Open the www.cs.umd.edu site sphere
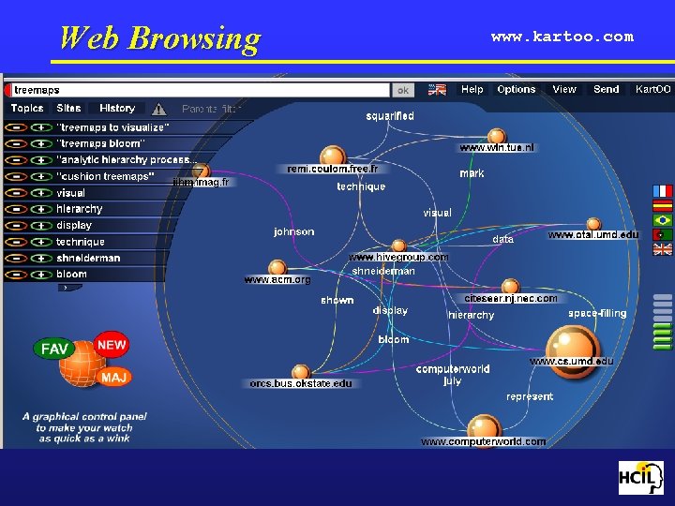The image size is (675, 506). (x=573, y=350)
